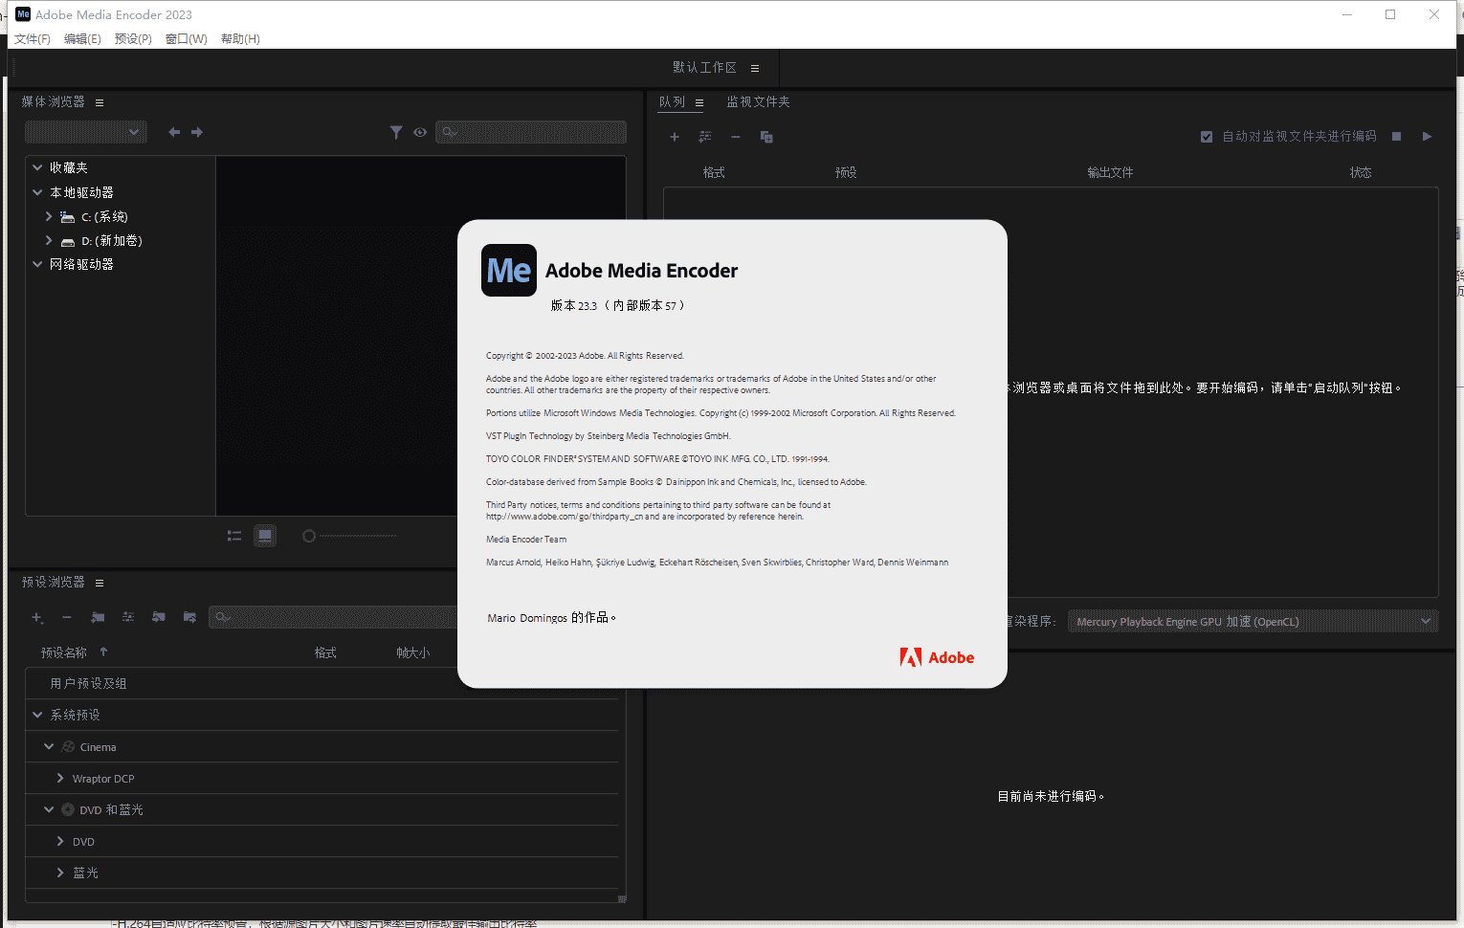Screen dimensions: 1464x928
Task: Click the filter funnel icon in media browser
Action: point(396,132)
